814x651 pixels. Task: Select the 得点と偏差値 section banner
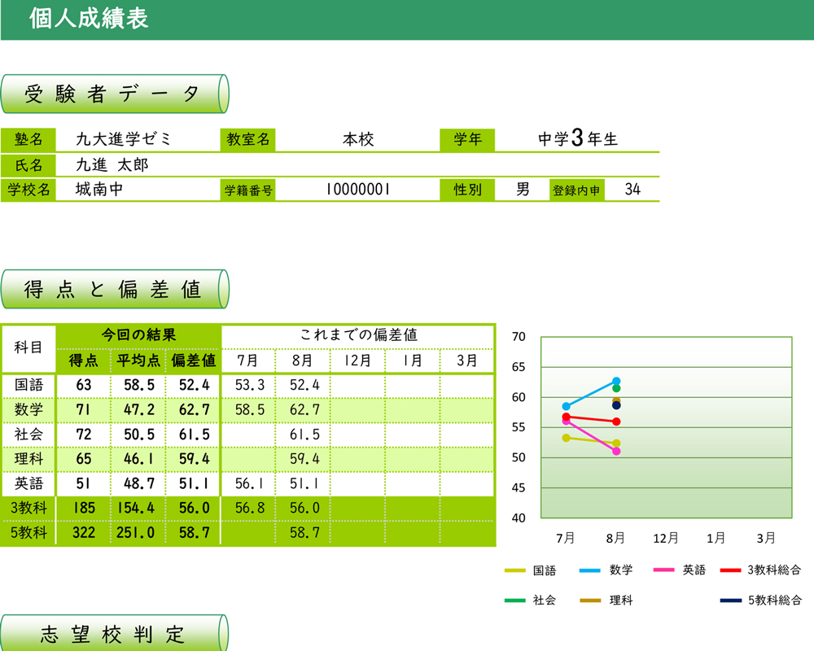coord(115,289)
